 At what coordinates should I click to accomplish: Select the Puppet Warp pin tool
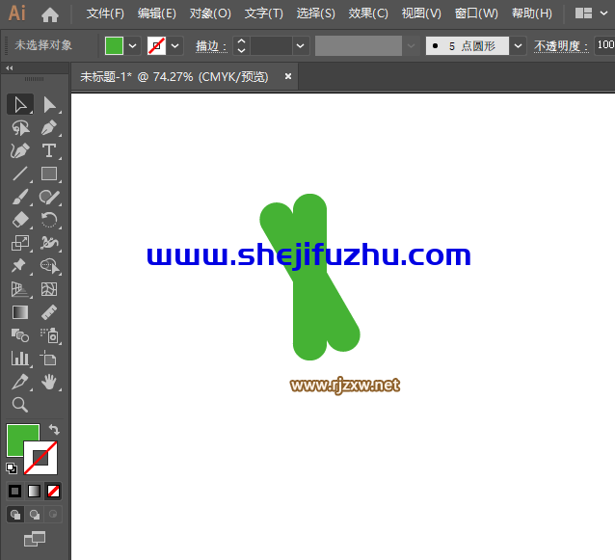(x=20, y=266)
